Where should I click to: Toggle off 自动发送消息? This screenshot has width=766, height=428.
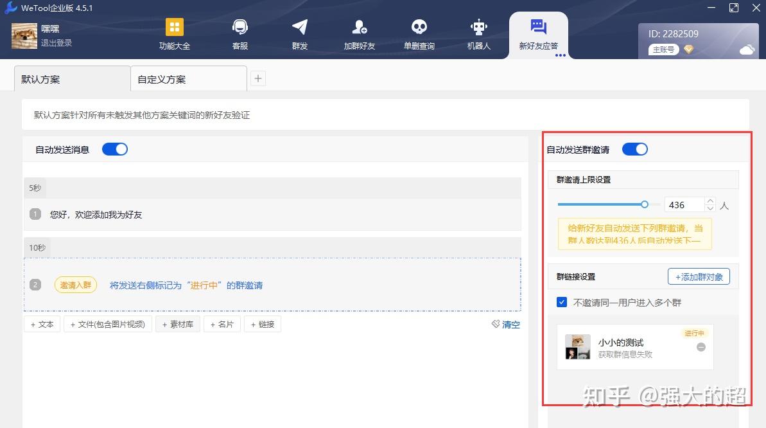[115, 148]
